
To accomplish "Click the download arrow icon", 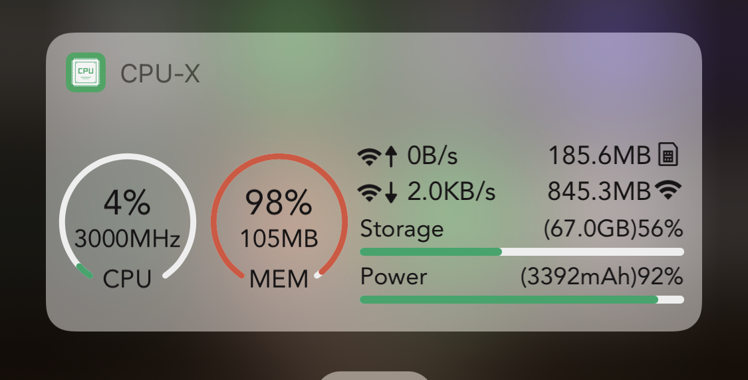I will coord(391,192).
